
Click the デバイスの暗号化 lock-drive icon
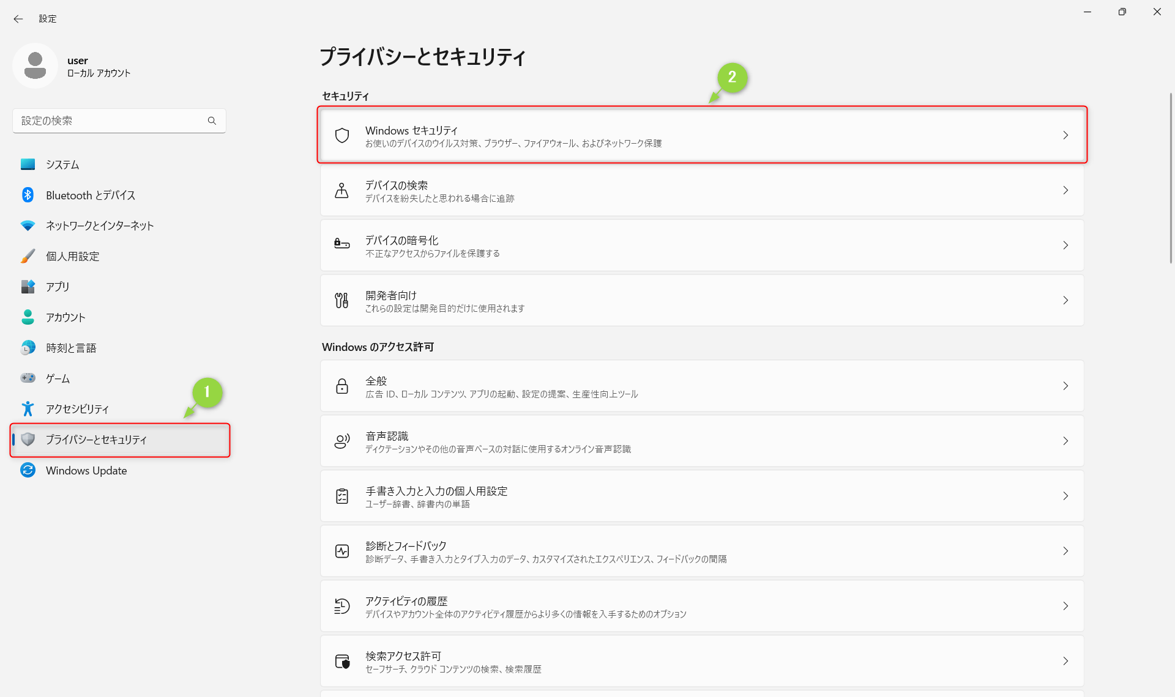tap(342, 245)
